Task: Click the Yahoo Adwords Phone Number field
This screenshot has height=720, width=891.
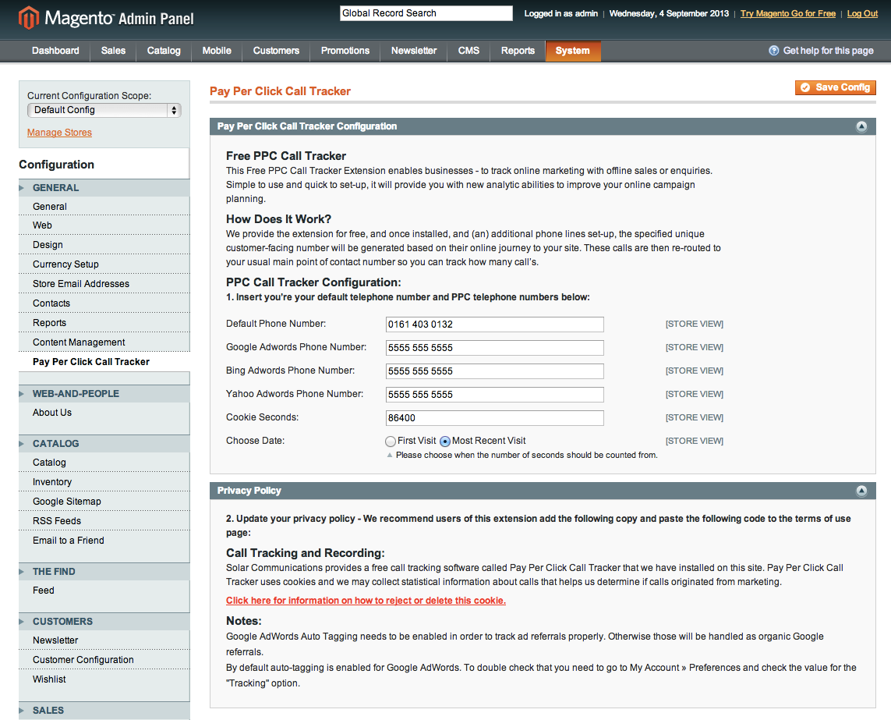Action: tap(494, 394)
